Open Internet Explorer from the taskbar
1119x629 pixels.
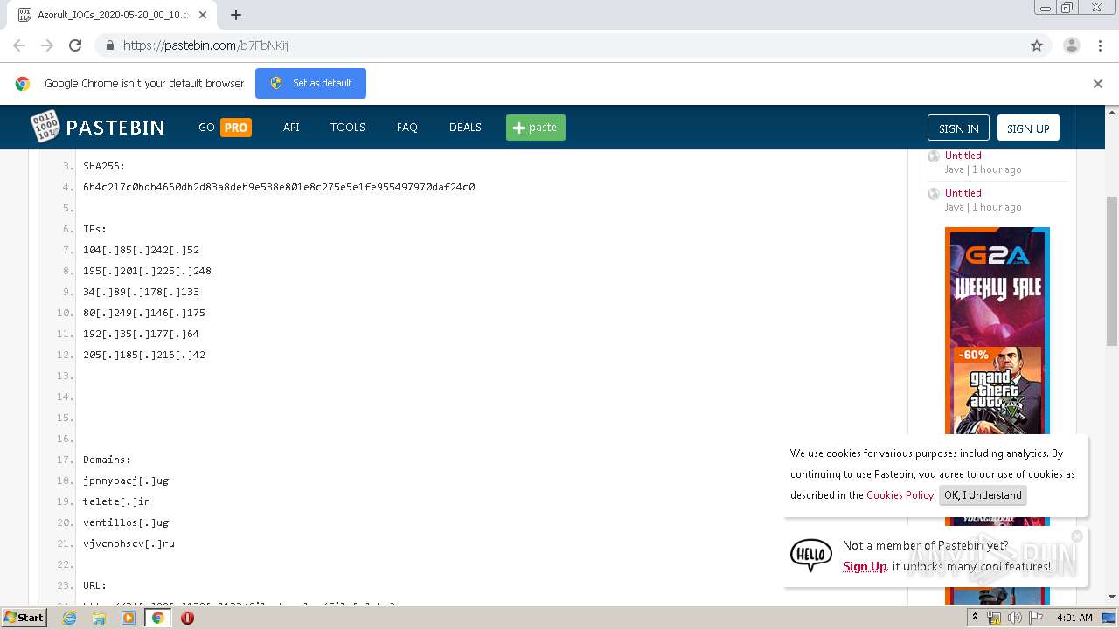69,618
